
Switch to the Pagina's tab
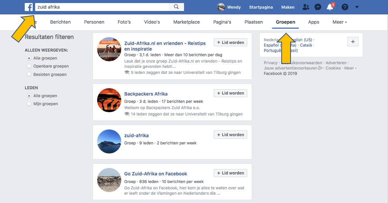pos(222,22)
